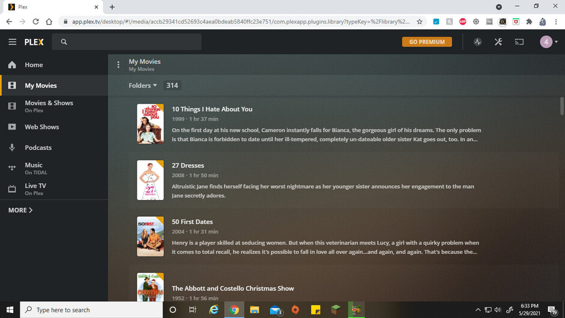Click the Abbott and Costello poster thumbnail
Screen dimensions: 565x318
click(150, 287)
